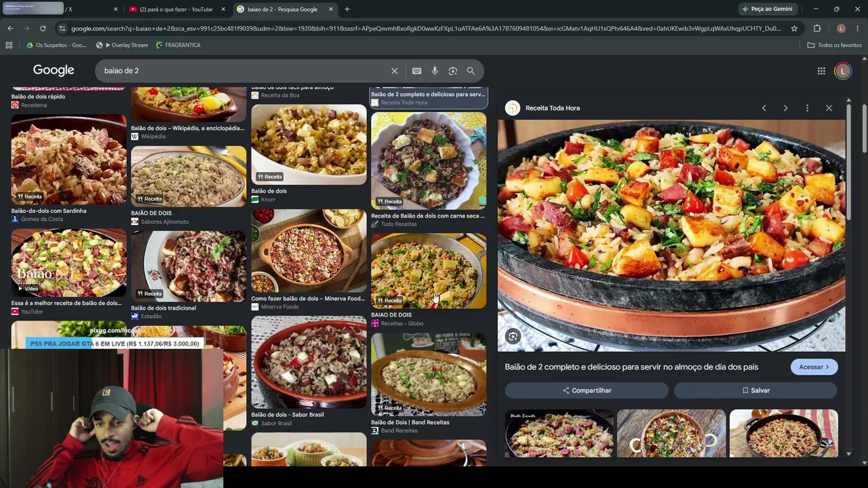
Task: Reload the current page
Action: 43,28
